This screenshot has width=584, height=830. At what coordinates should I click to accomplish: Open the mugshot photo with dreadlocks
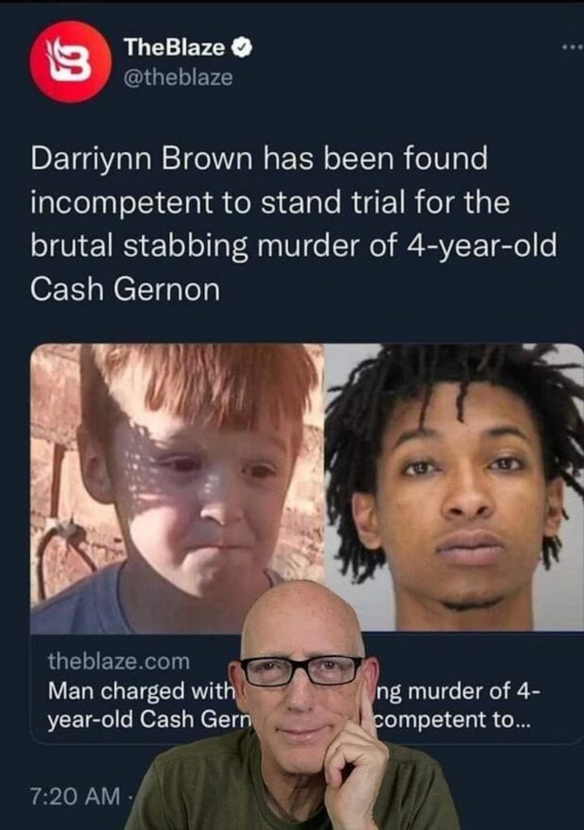pos(454,486)
